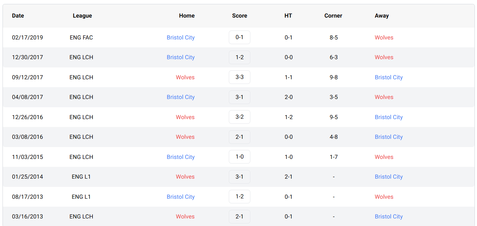Open Wolves home link for the 09/12/2017 match
Screen dimensions: 477x226
[185, 77]
